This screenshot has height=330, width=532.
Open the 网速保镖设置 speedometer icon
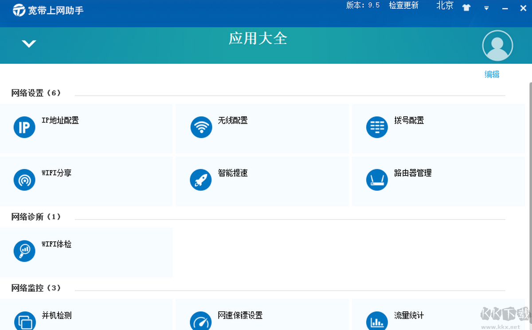pyautogui.click(x=201, y=320)
